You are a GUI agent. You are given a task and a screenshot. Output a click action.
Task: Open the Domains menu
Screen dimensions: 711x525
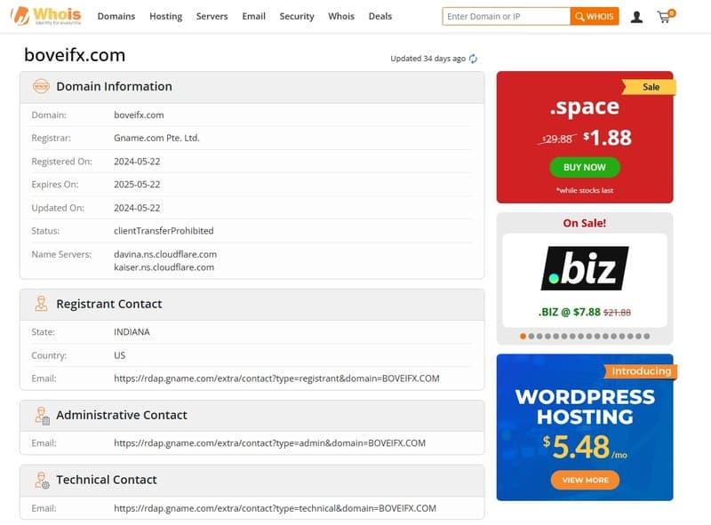point(116,16)
